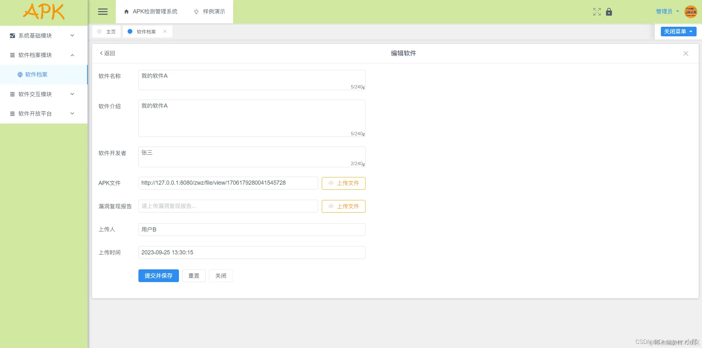Click the 重置 button
702x348 pixels.
point(194,276)
